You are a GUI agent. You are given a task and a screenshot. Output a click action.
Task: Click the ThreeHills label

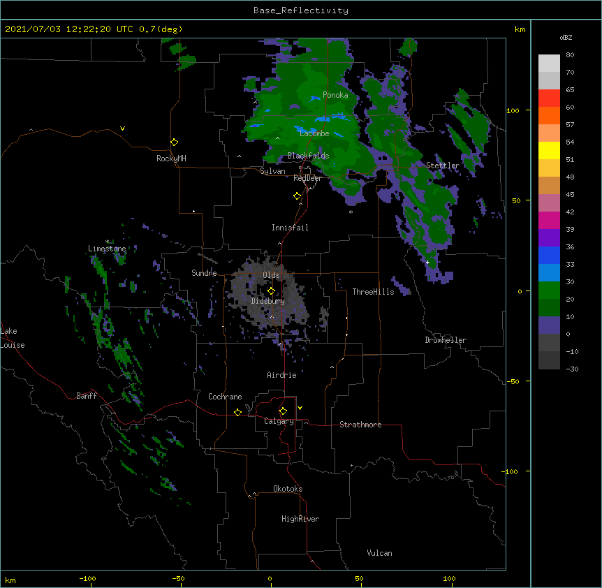point(373,292)
